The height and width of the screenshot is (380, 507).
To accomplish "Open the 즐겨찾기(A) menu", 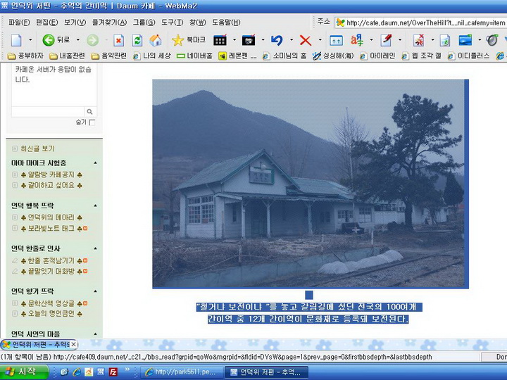I will coord(106,23).
